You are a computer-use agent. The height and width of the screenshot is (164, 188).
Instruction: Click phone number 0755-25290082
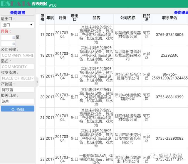coord(169,139)
